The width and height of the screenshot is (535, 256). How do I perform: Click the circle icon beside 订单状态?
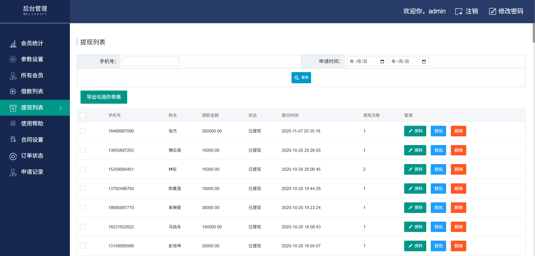tap(13, 156)
